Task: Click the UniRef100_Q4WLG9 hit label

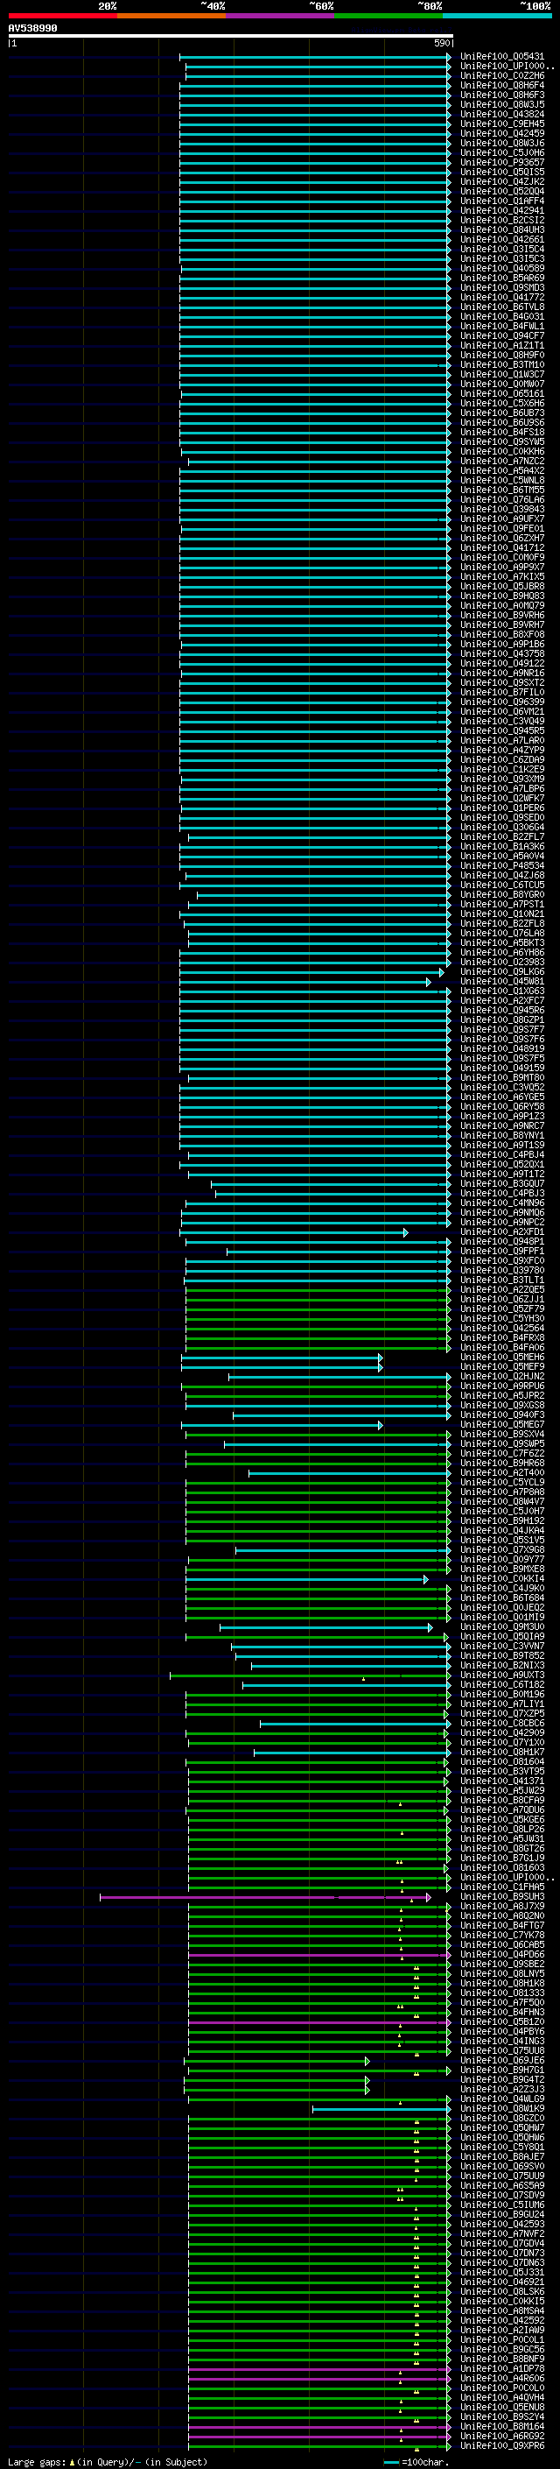Action: tap(501, 2099)
